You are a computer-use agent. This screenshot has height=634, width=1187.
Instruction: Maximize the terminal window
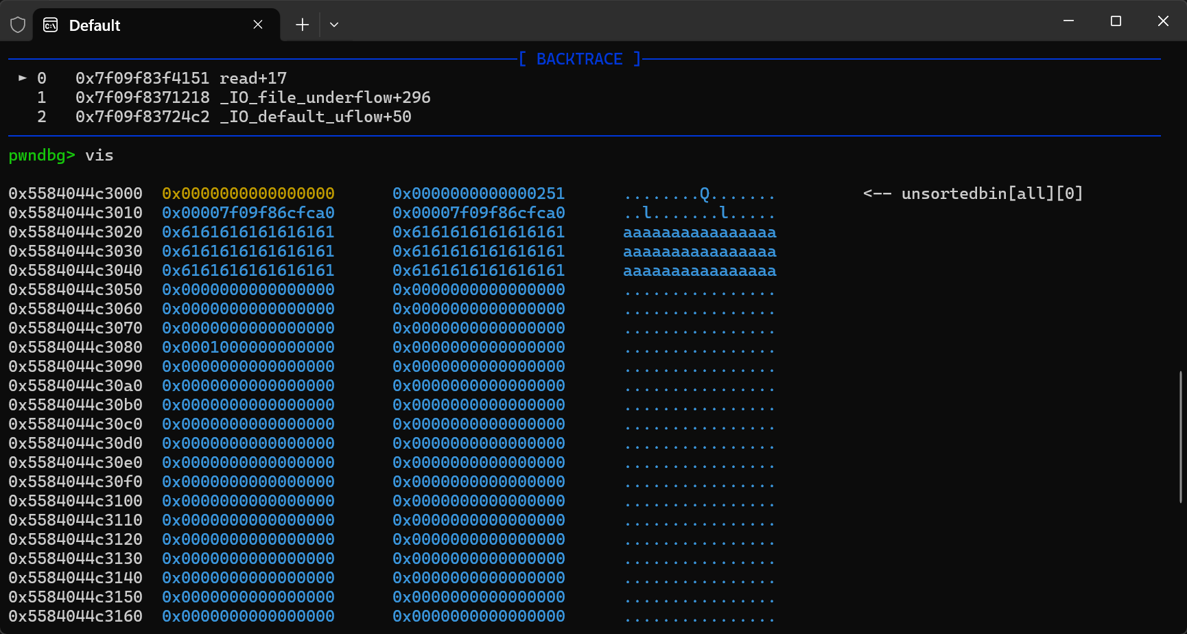tap(1116, 21)
